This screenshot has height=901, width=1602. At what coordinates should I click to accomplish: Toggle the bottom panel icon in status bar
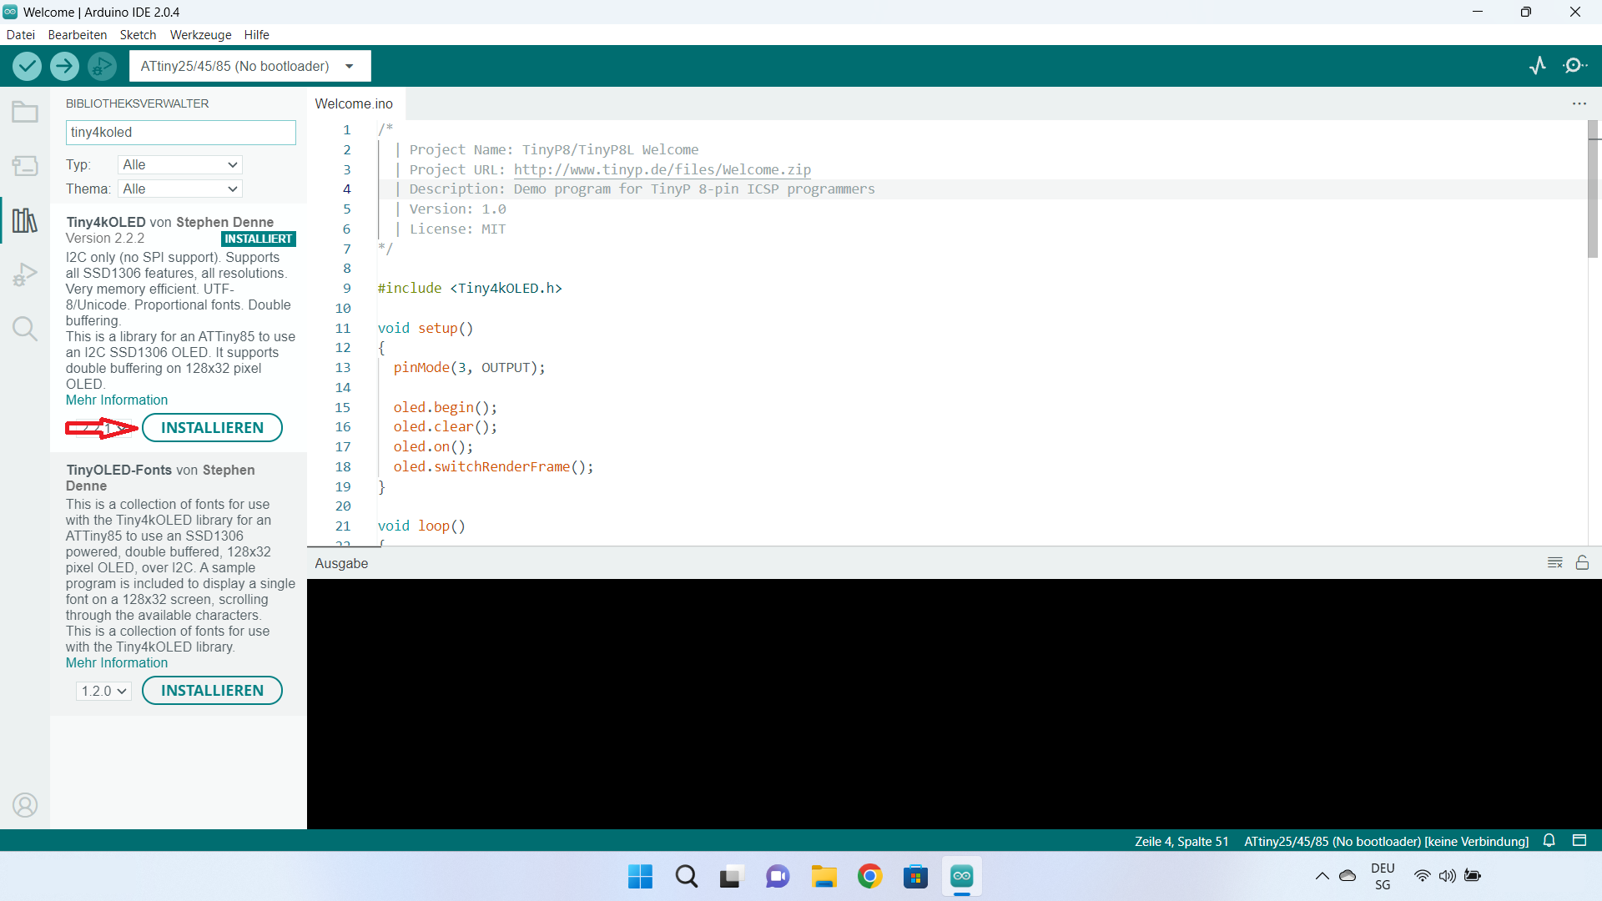pos(1579,841)
